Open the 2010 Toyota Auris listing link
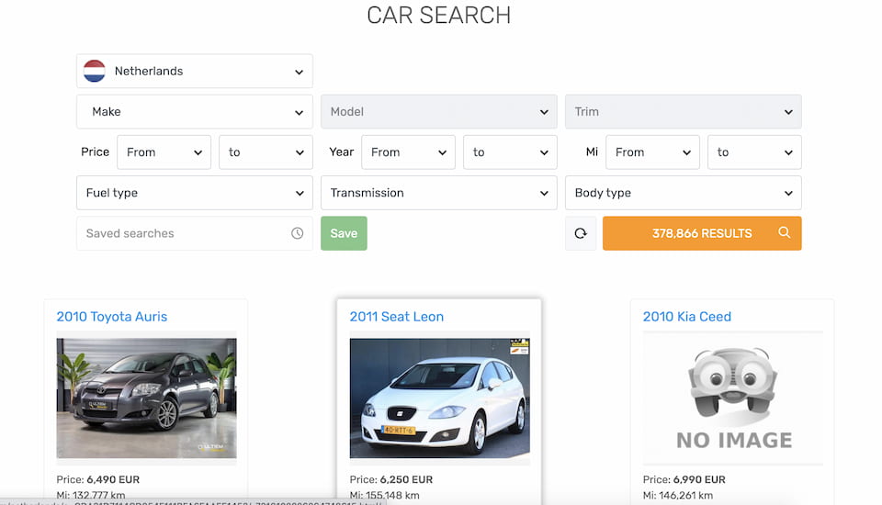The width and height of the screenshot is (882, 505). click(x=112, y=317)
